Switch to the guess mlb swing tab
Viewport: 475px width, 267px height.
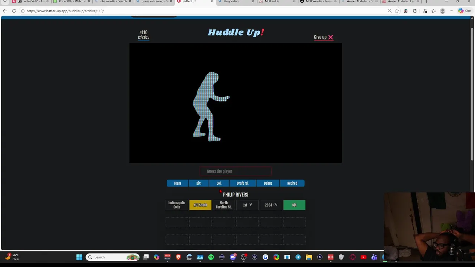coord(154,1)
